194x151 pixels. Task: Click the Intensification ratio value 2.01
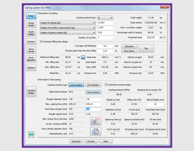[76, 134]
